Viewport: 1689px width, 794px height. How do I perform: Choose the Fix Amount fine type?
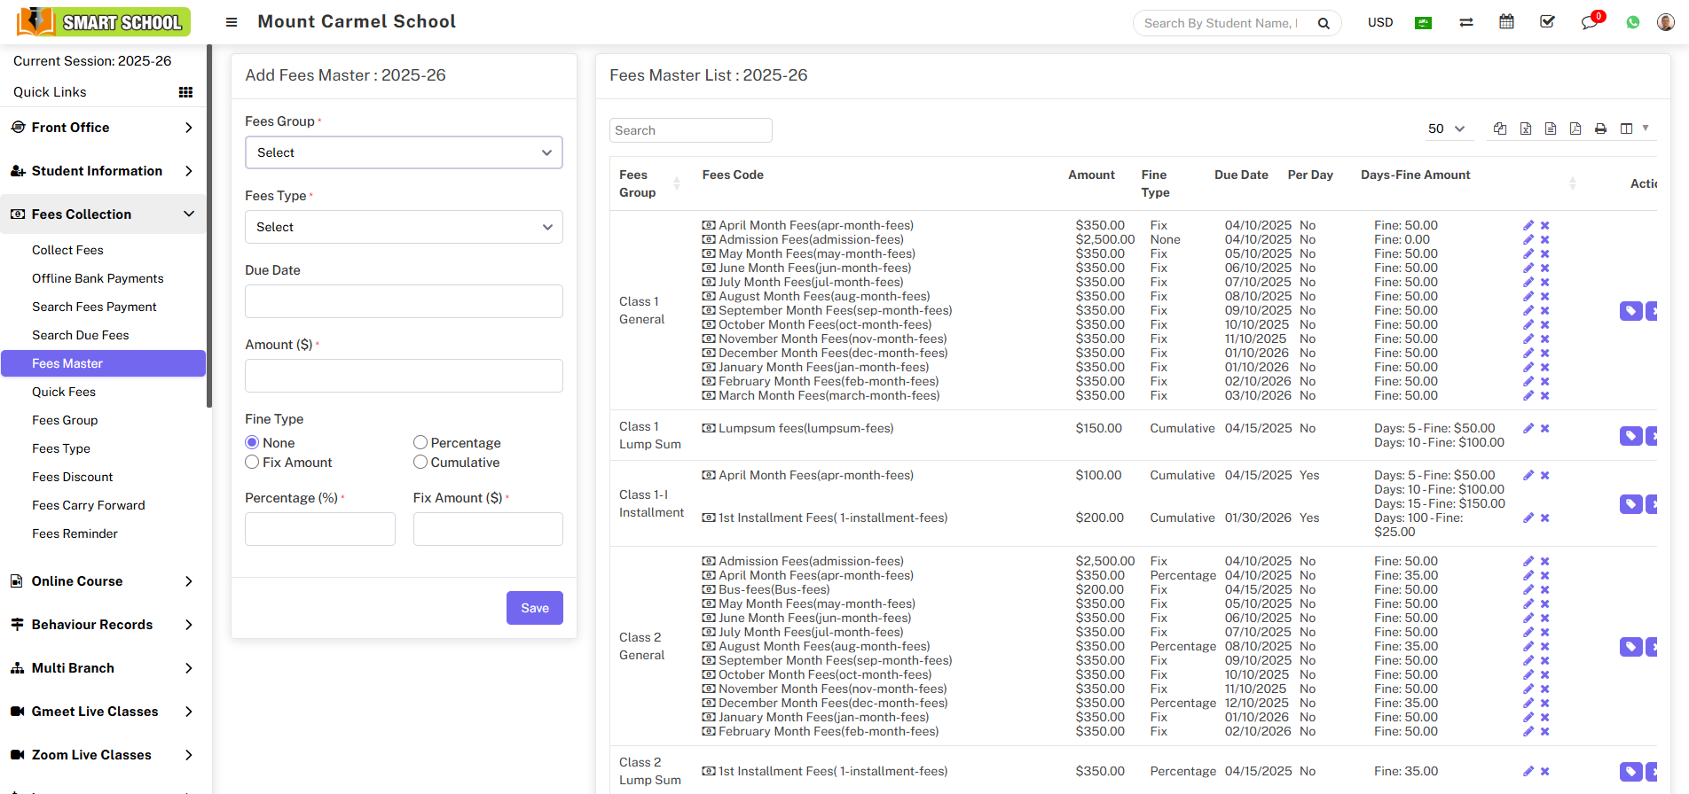tap(253, 462)
